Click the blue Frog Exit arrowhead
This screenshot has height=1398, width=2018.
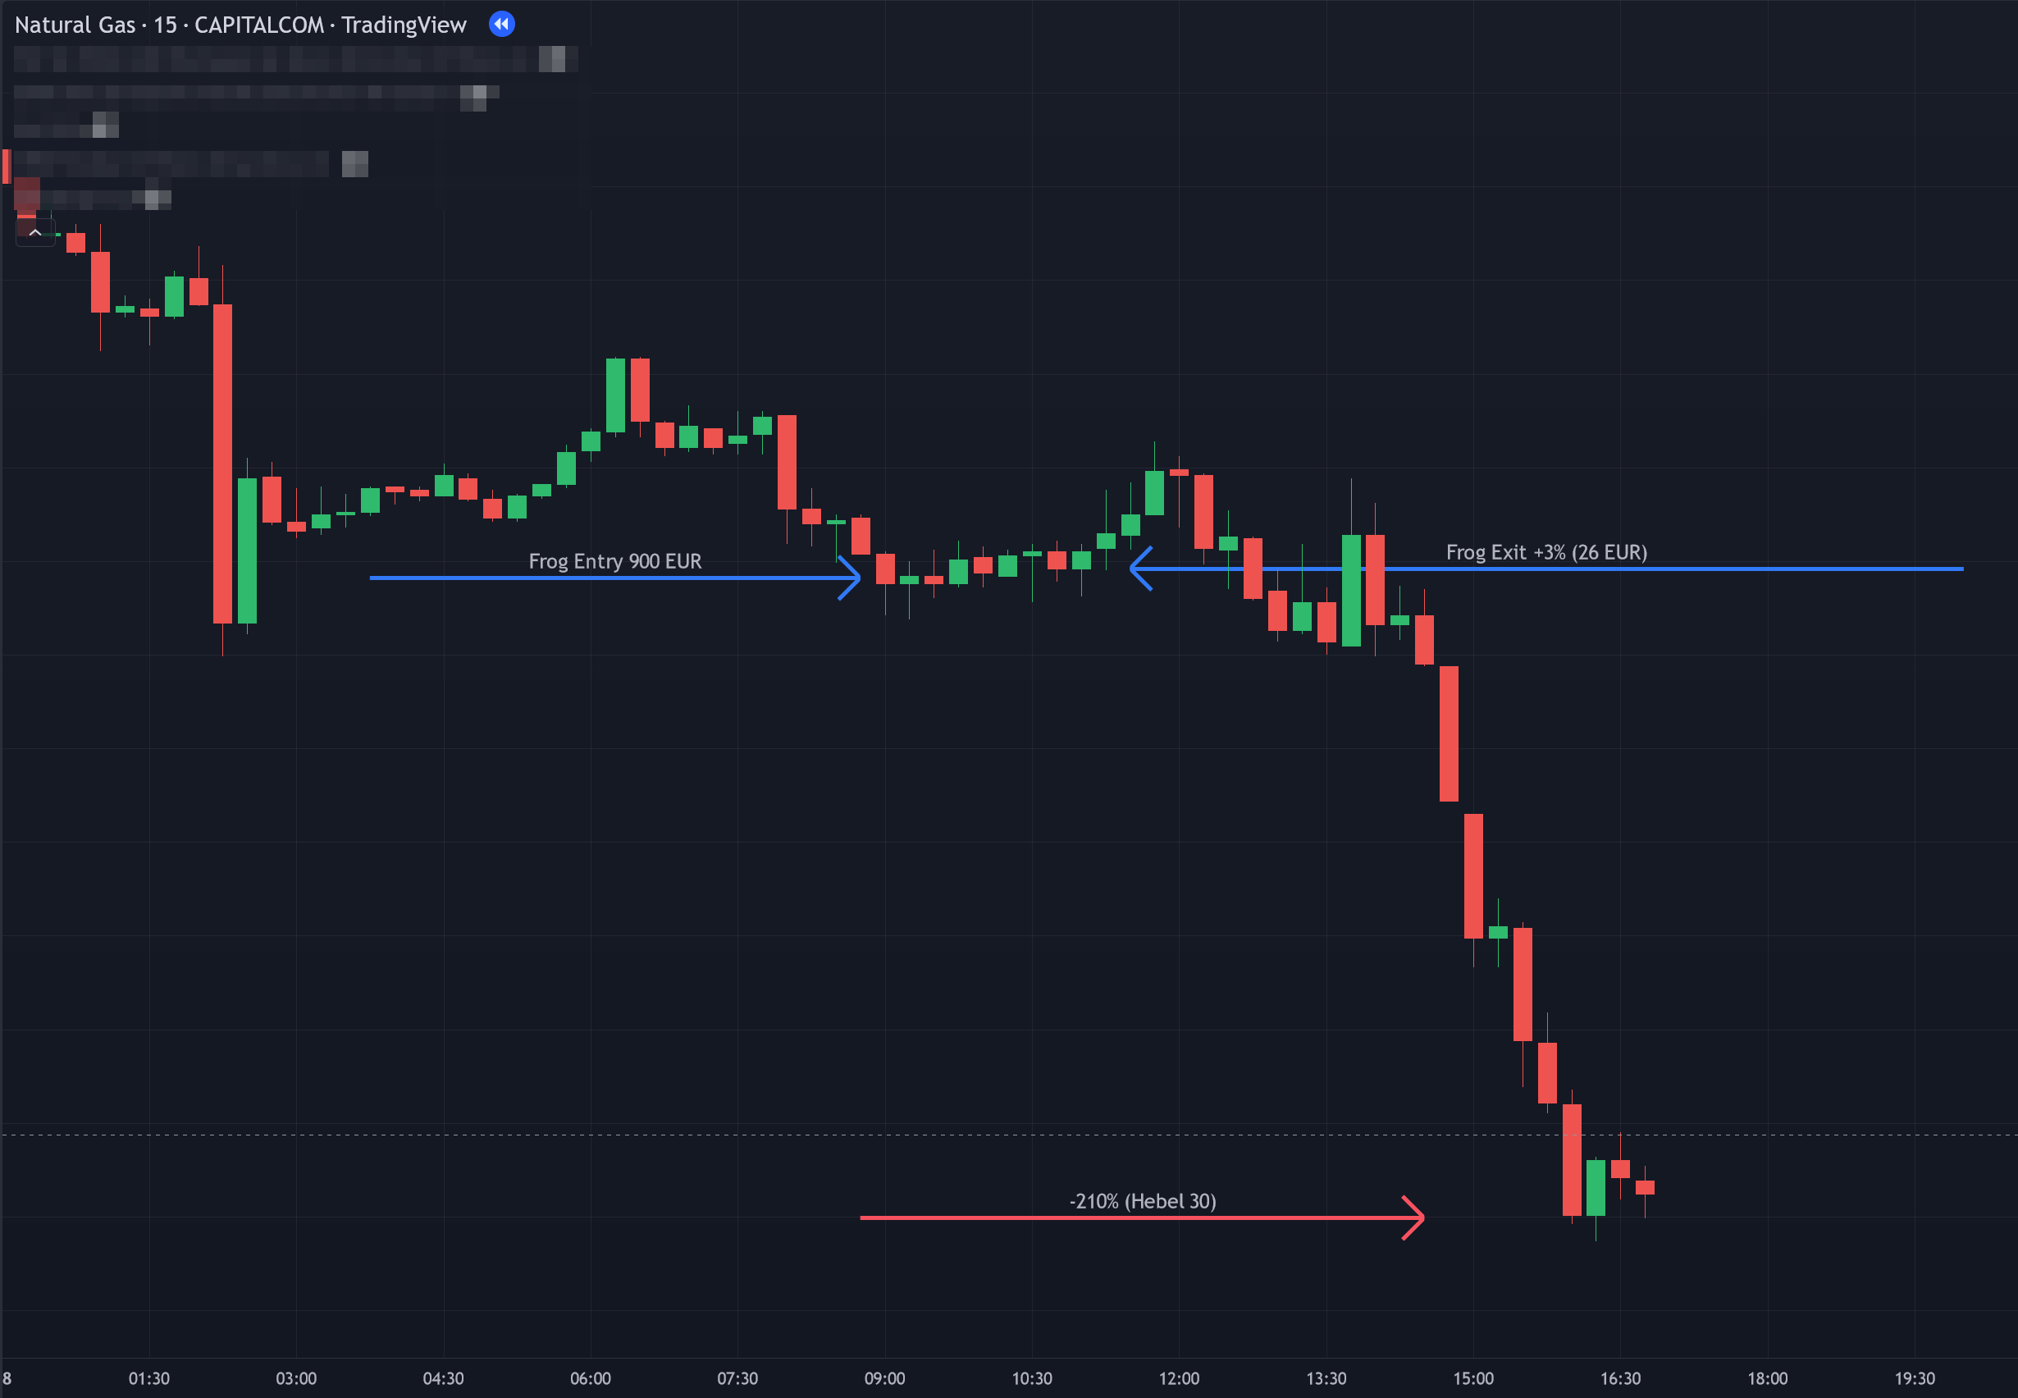1139,569
